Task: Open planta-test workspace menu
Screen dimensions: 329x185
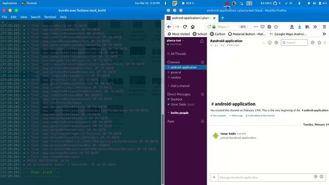Action: click(x=175, y=41)
